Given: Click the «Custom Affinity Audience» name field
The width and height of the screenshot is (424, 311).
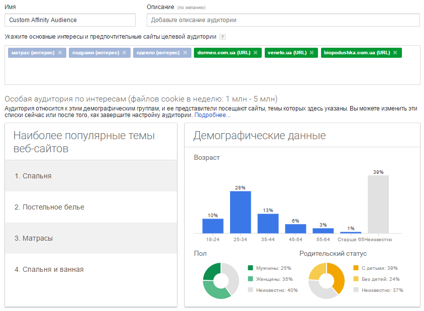Looking at the screenshot, I should point(70,20).
